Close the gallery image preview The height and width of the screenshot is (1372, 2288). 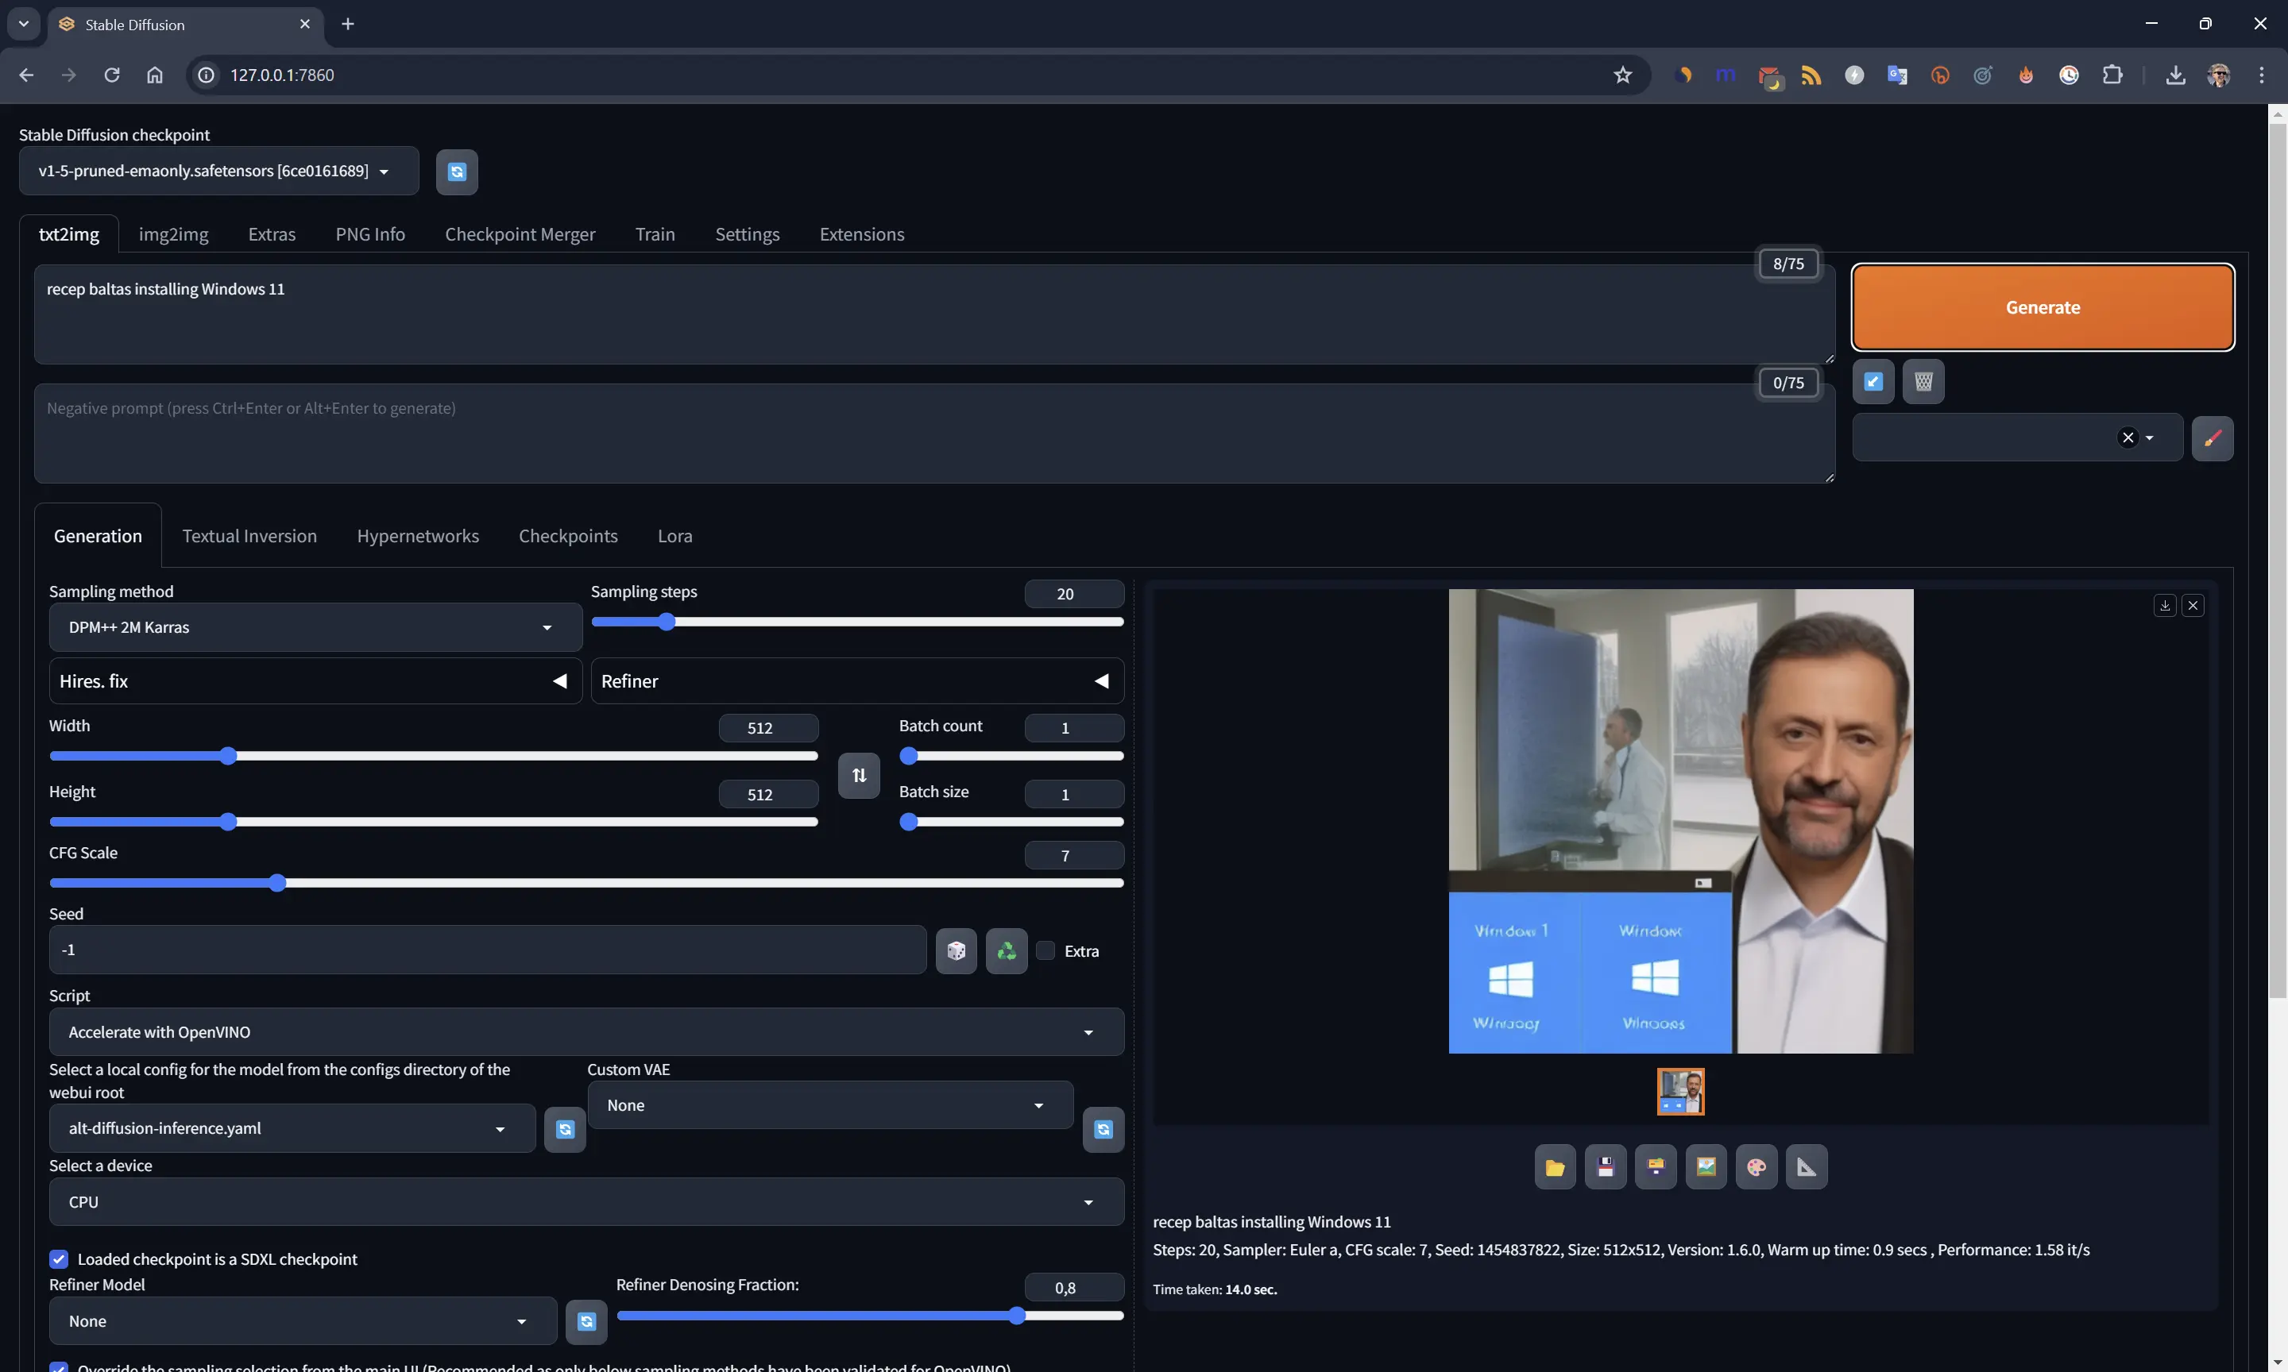(x=2193, y=606)
